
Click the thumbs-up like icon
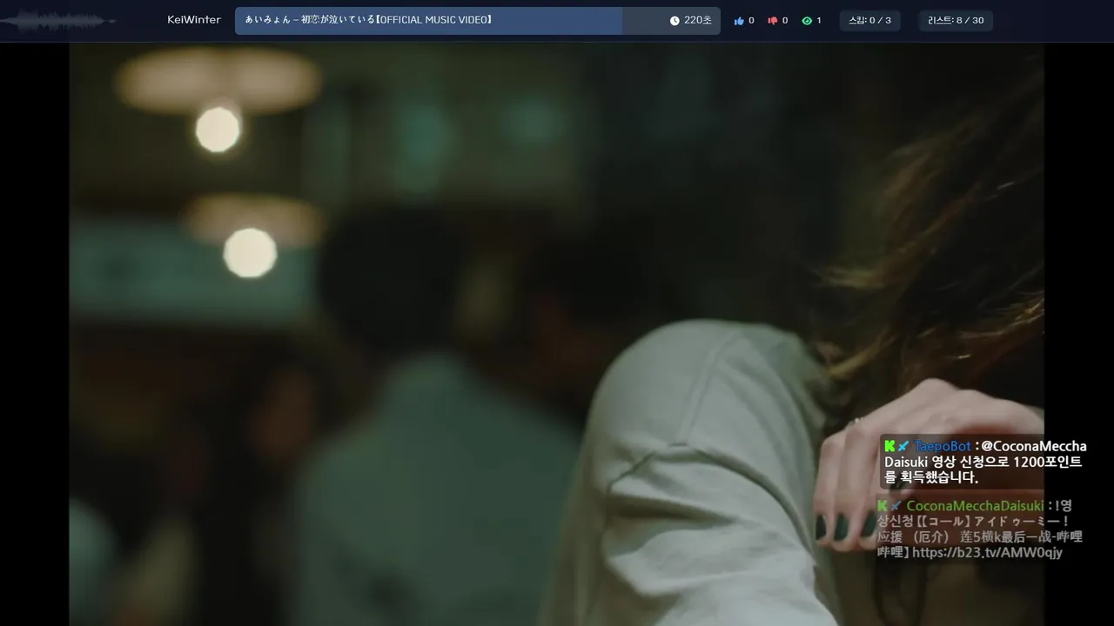coord(739,21)
